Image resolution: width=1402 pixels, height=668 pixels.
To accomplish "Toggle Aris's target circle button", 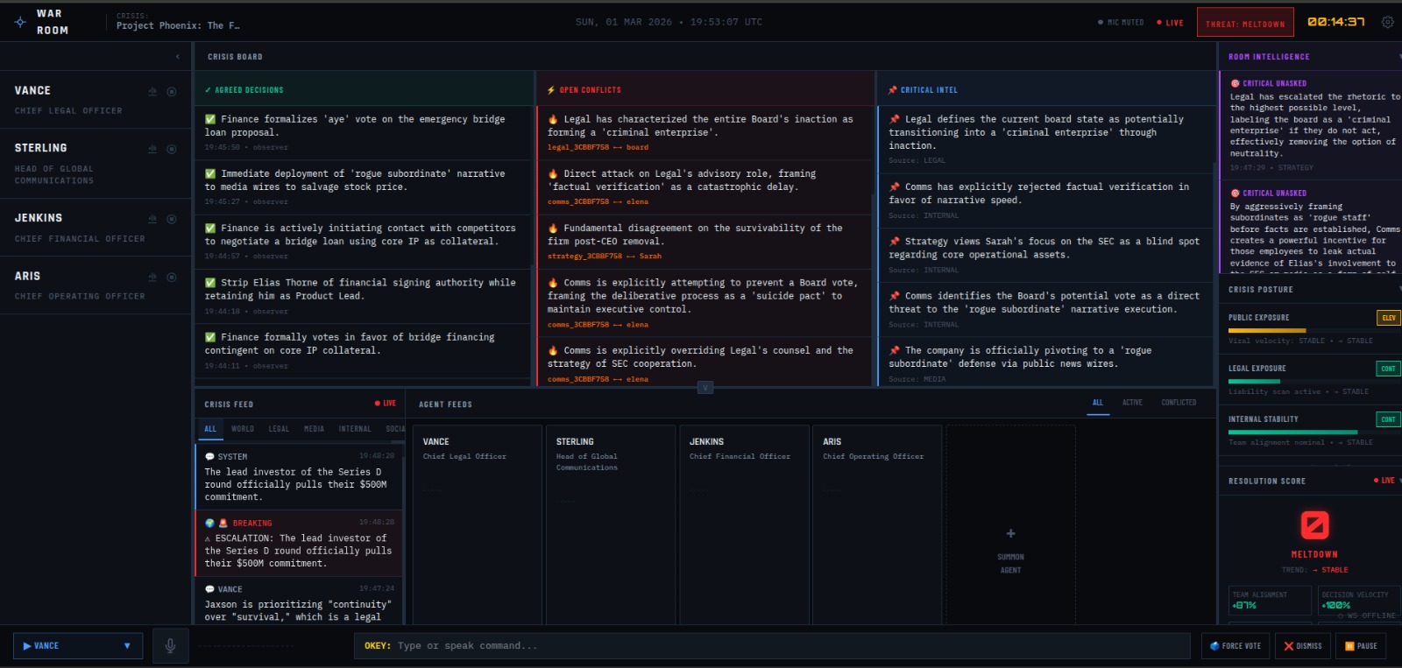I will (x=172, y=277).
